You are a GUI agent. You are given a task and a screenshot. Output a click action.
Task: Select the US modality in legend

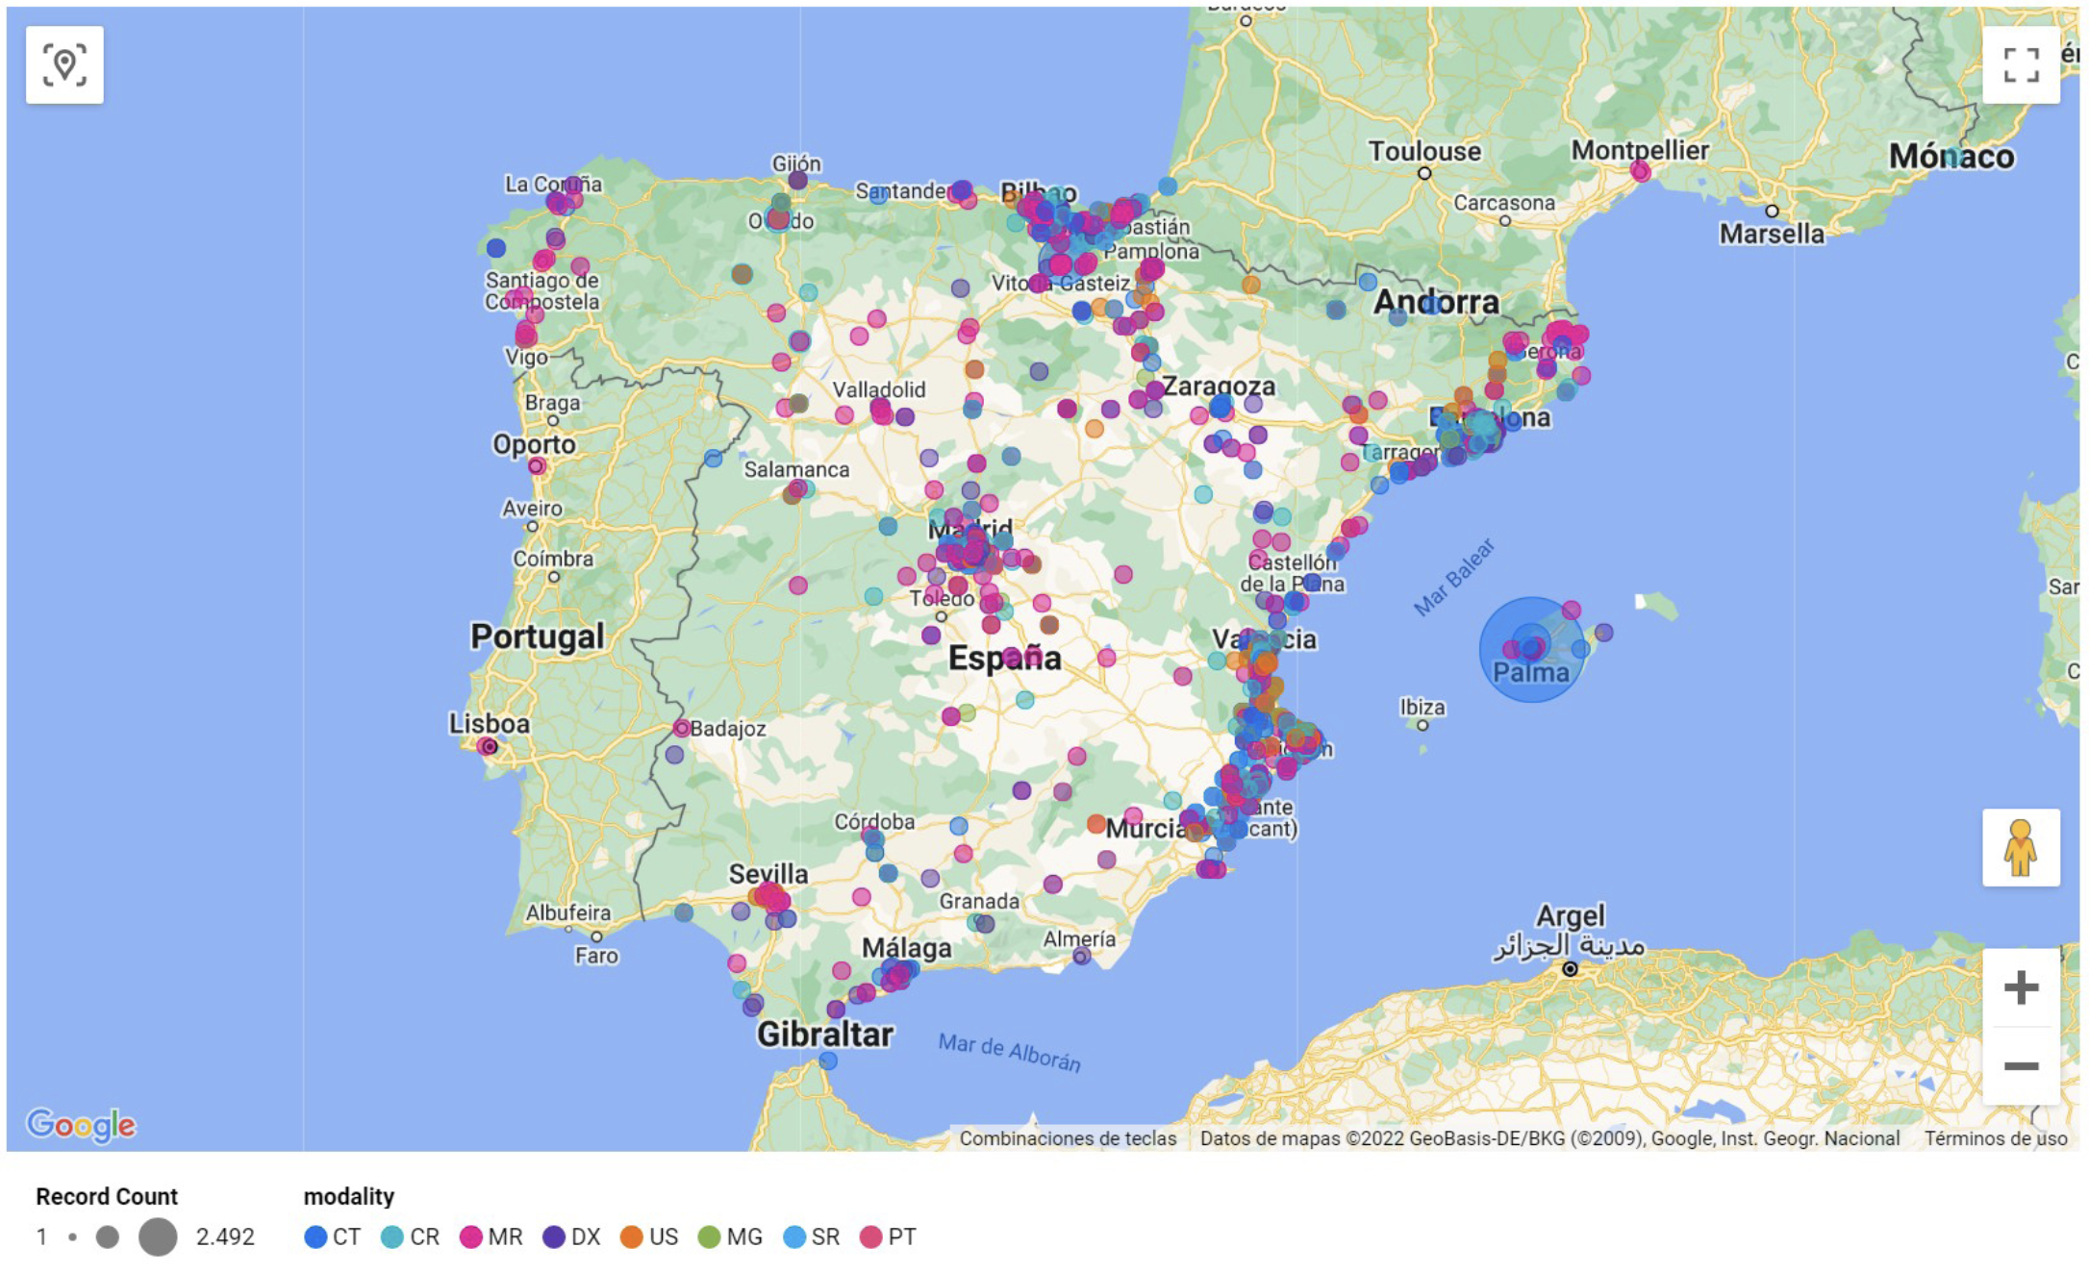pos(649,1237)
